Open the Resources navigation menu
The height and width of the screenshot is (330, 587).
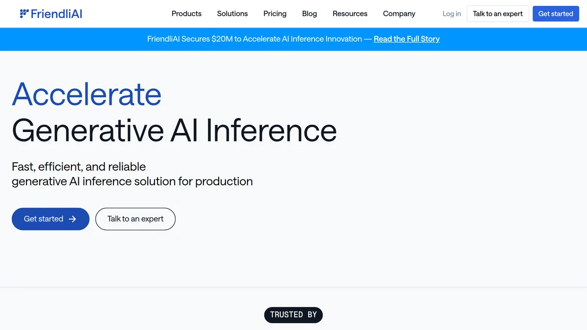point(350,14)
